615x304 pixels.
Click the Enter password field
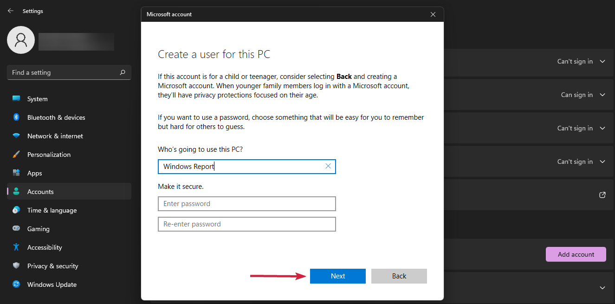247,204
